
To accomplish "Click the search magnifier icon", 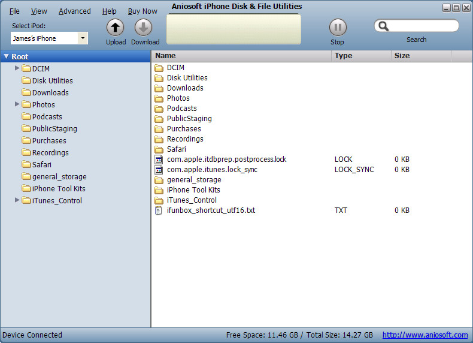I will point(383,26).
